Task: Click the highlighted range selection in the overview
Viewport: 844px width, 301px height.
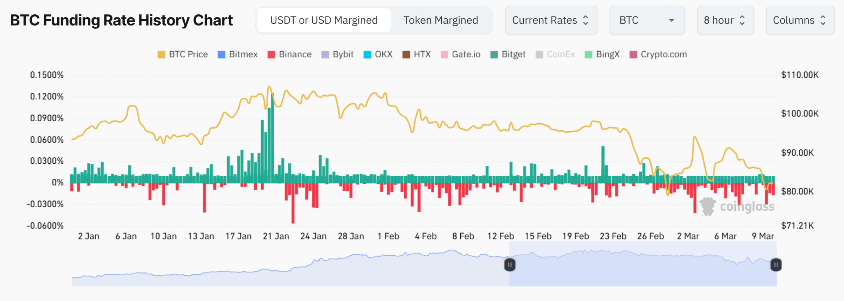Action: coord(642,264)
